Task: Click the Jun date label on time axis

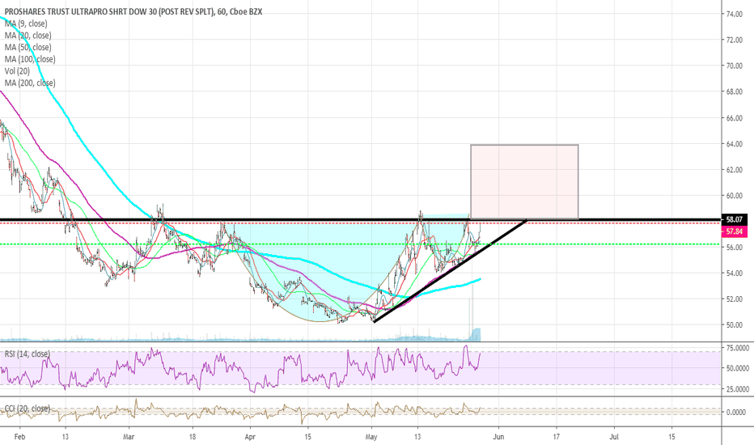Action: point(498,437)
